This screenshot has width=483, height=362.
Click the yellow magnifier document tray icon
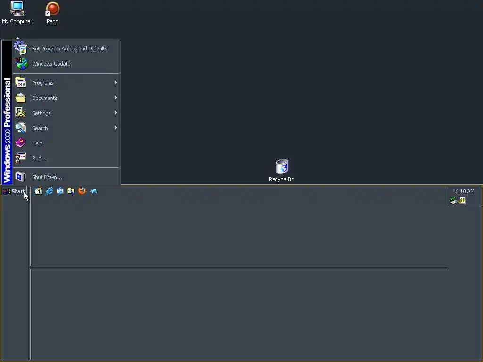click(x=462, y=201)
